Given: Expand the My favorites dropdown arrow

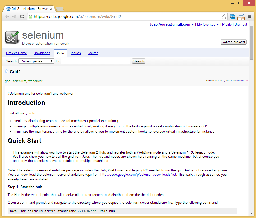Looking at the screenshot, I should [x=218, y=25].
